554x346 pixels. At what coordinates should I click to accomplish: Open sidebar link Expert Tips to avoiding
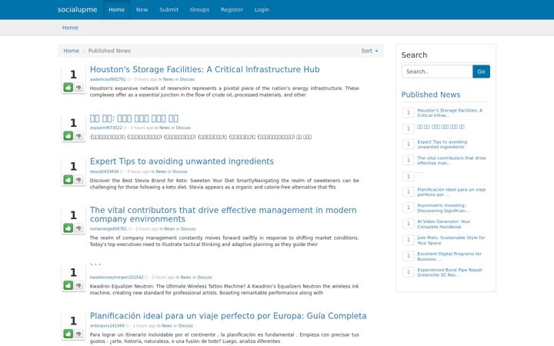tap(442, 144)
